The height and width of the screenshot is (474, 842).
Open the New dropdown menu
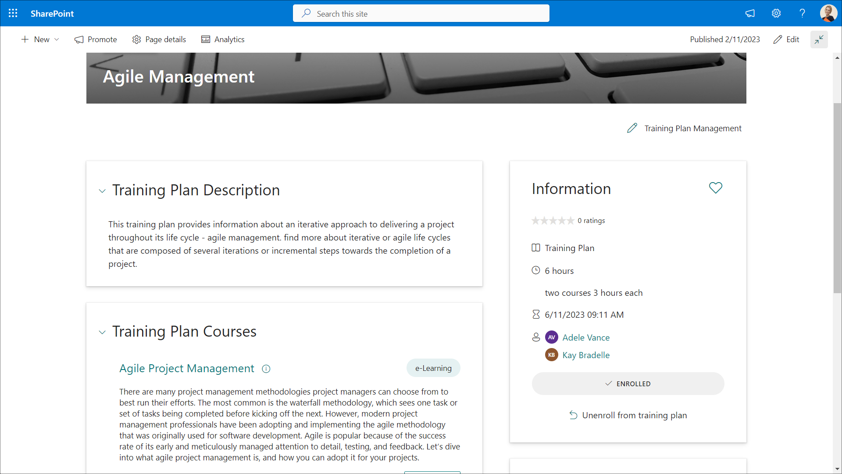tap(40, 39)
